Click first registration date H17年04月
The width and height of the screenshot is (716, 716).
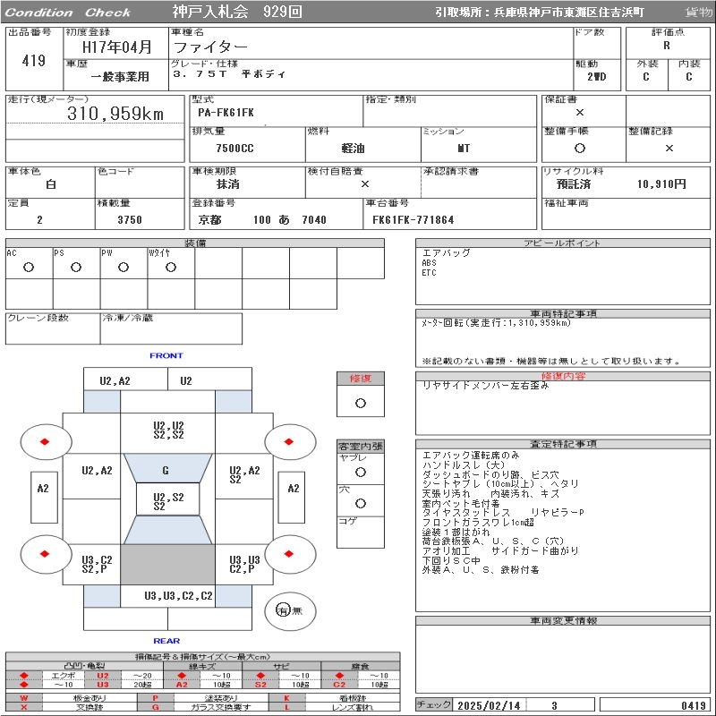[x=117, y=47]
